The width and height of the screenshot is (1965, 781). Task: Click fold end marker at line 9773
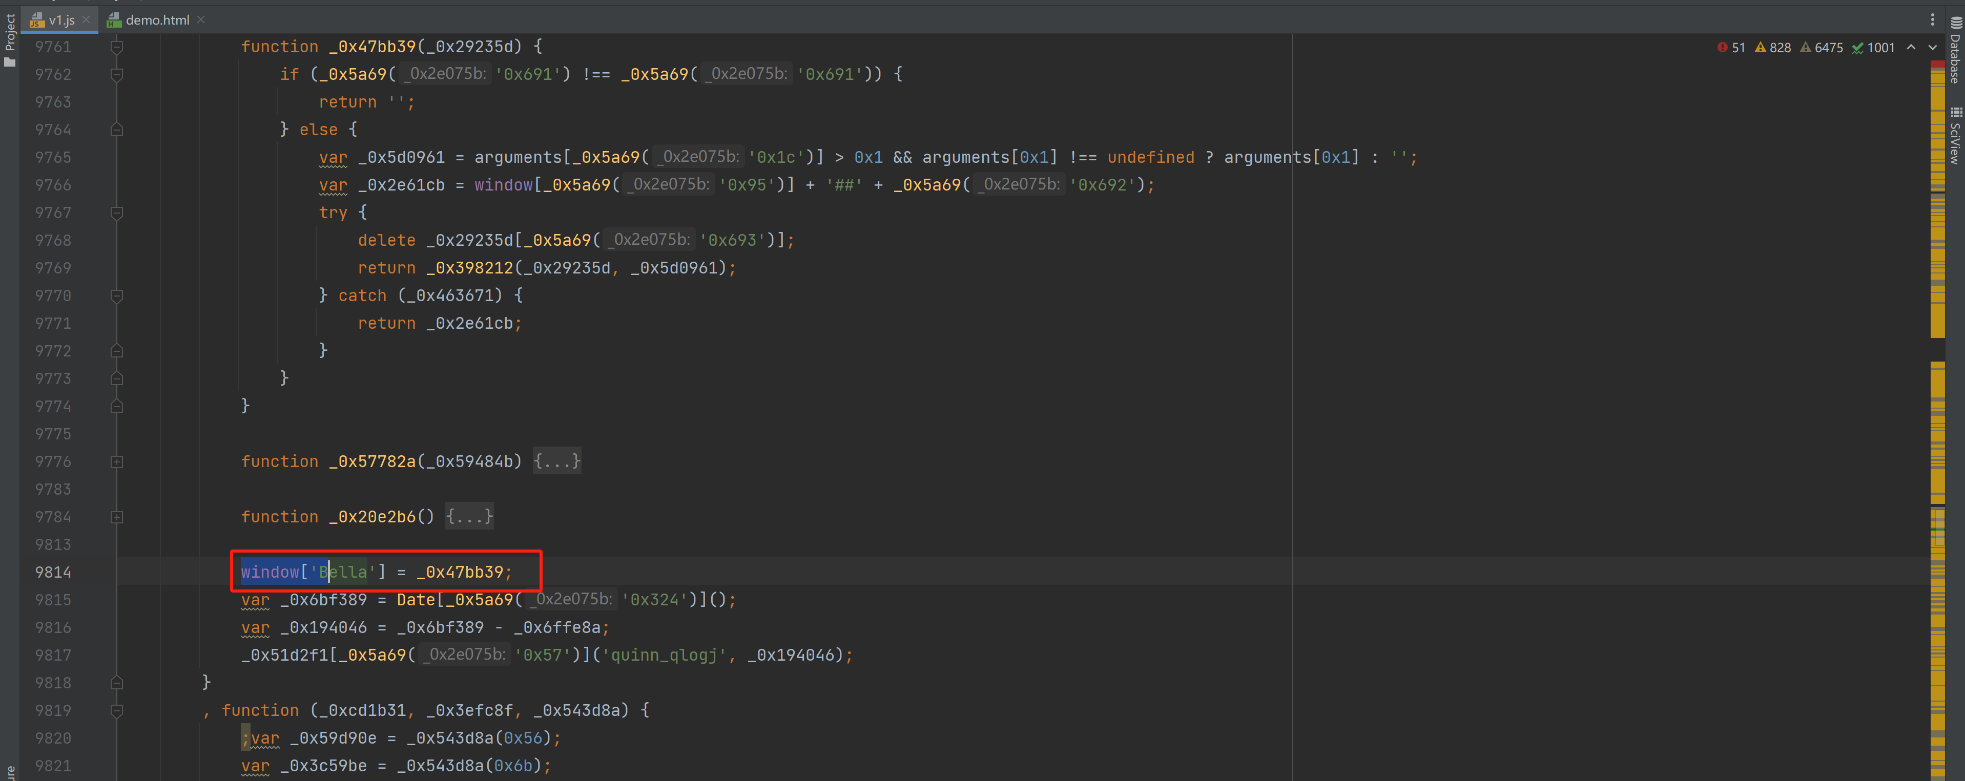point(117,378)
